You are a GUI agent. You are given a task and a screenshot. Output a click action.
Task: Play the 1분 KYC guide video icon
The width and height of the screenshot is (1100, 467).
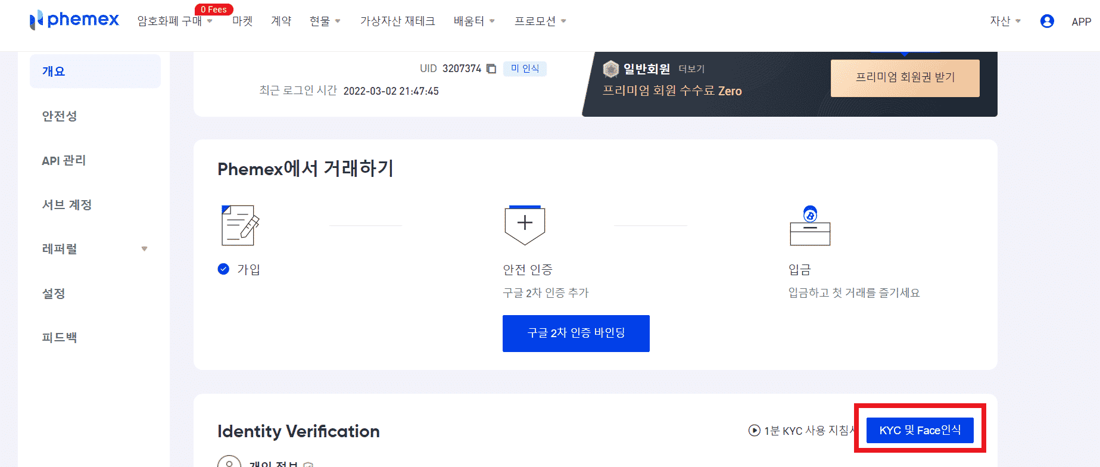[754, 430]
